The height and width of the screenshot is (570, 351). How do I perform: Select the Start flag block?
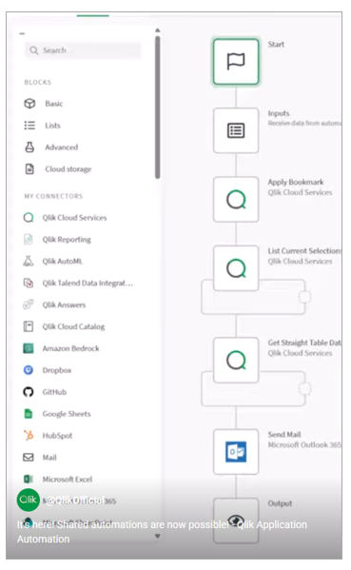click(x=236, y=62)
